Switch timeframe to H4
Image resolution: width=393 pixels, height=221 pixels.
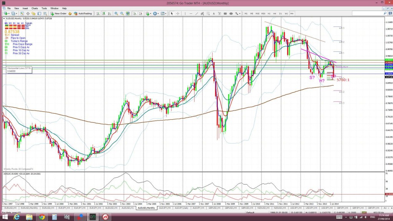click(x=275, y=13)
